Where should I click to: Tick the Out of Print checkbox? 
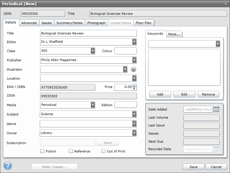click(103, 151)
